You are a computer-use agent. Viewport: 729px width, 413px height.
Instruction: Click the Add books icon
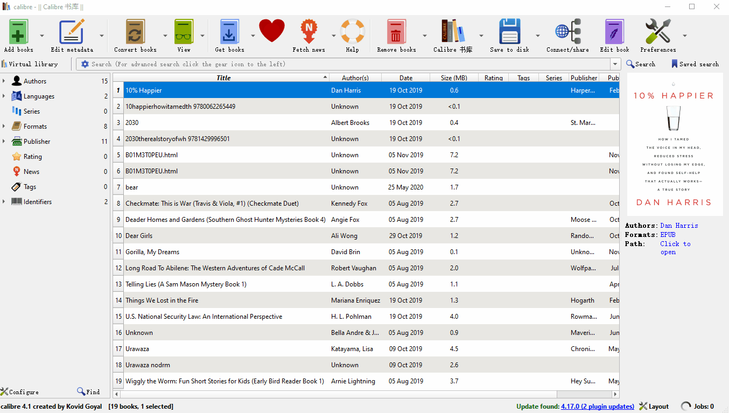point(18,32)
